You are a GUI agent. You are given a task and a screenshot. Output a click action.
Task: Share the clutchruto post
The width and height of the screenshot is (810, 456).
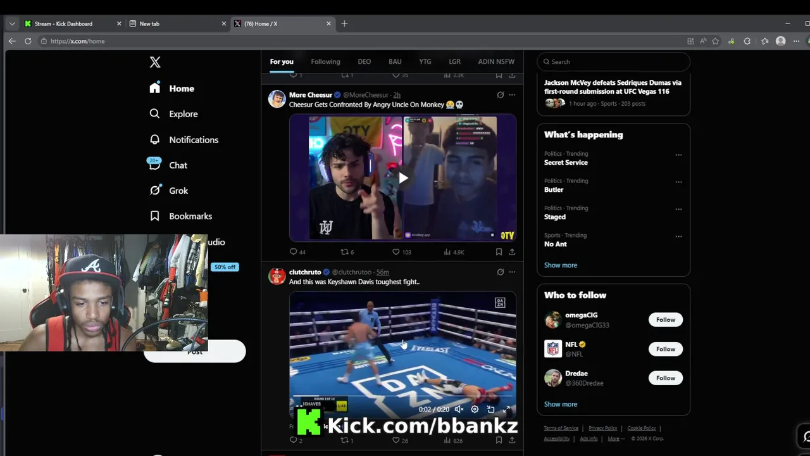click(x=512, y=440)
